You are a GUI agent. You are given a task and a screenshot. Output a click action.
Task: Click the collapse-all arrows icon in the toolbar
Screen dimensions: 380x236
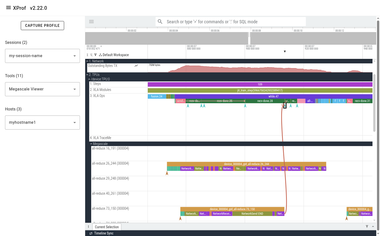click(87, 55)
